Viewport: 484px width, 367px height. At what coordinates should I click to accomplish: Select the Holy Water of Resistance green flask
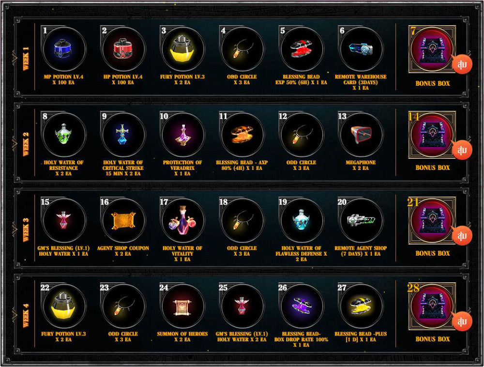pos(64,135)
